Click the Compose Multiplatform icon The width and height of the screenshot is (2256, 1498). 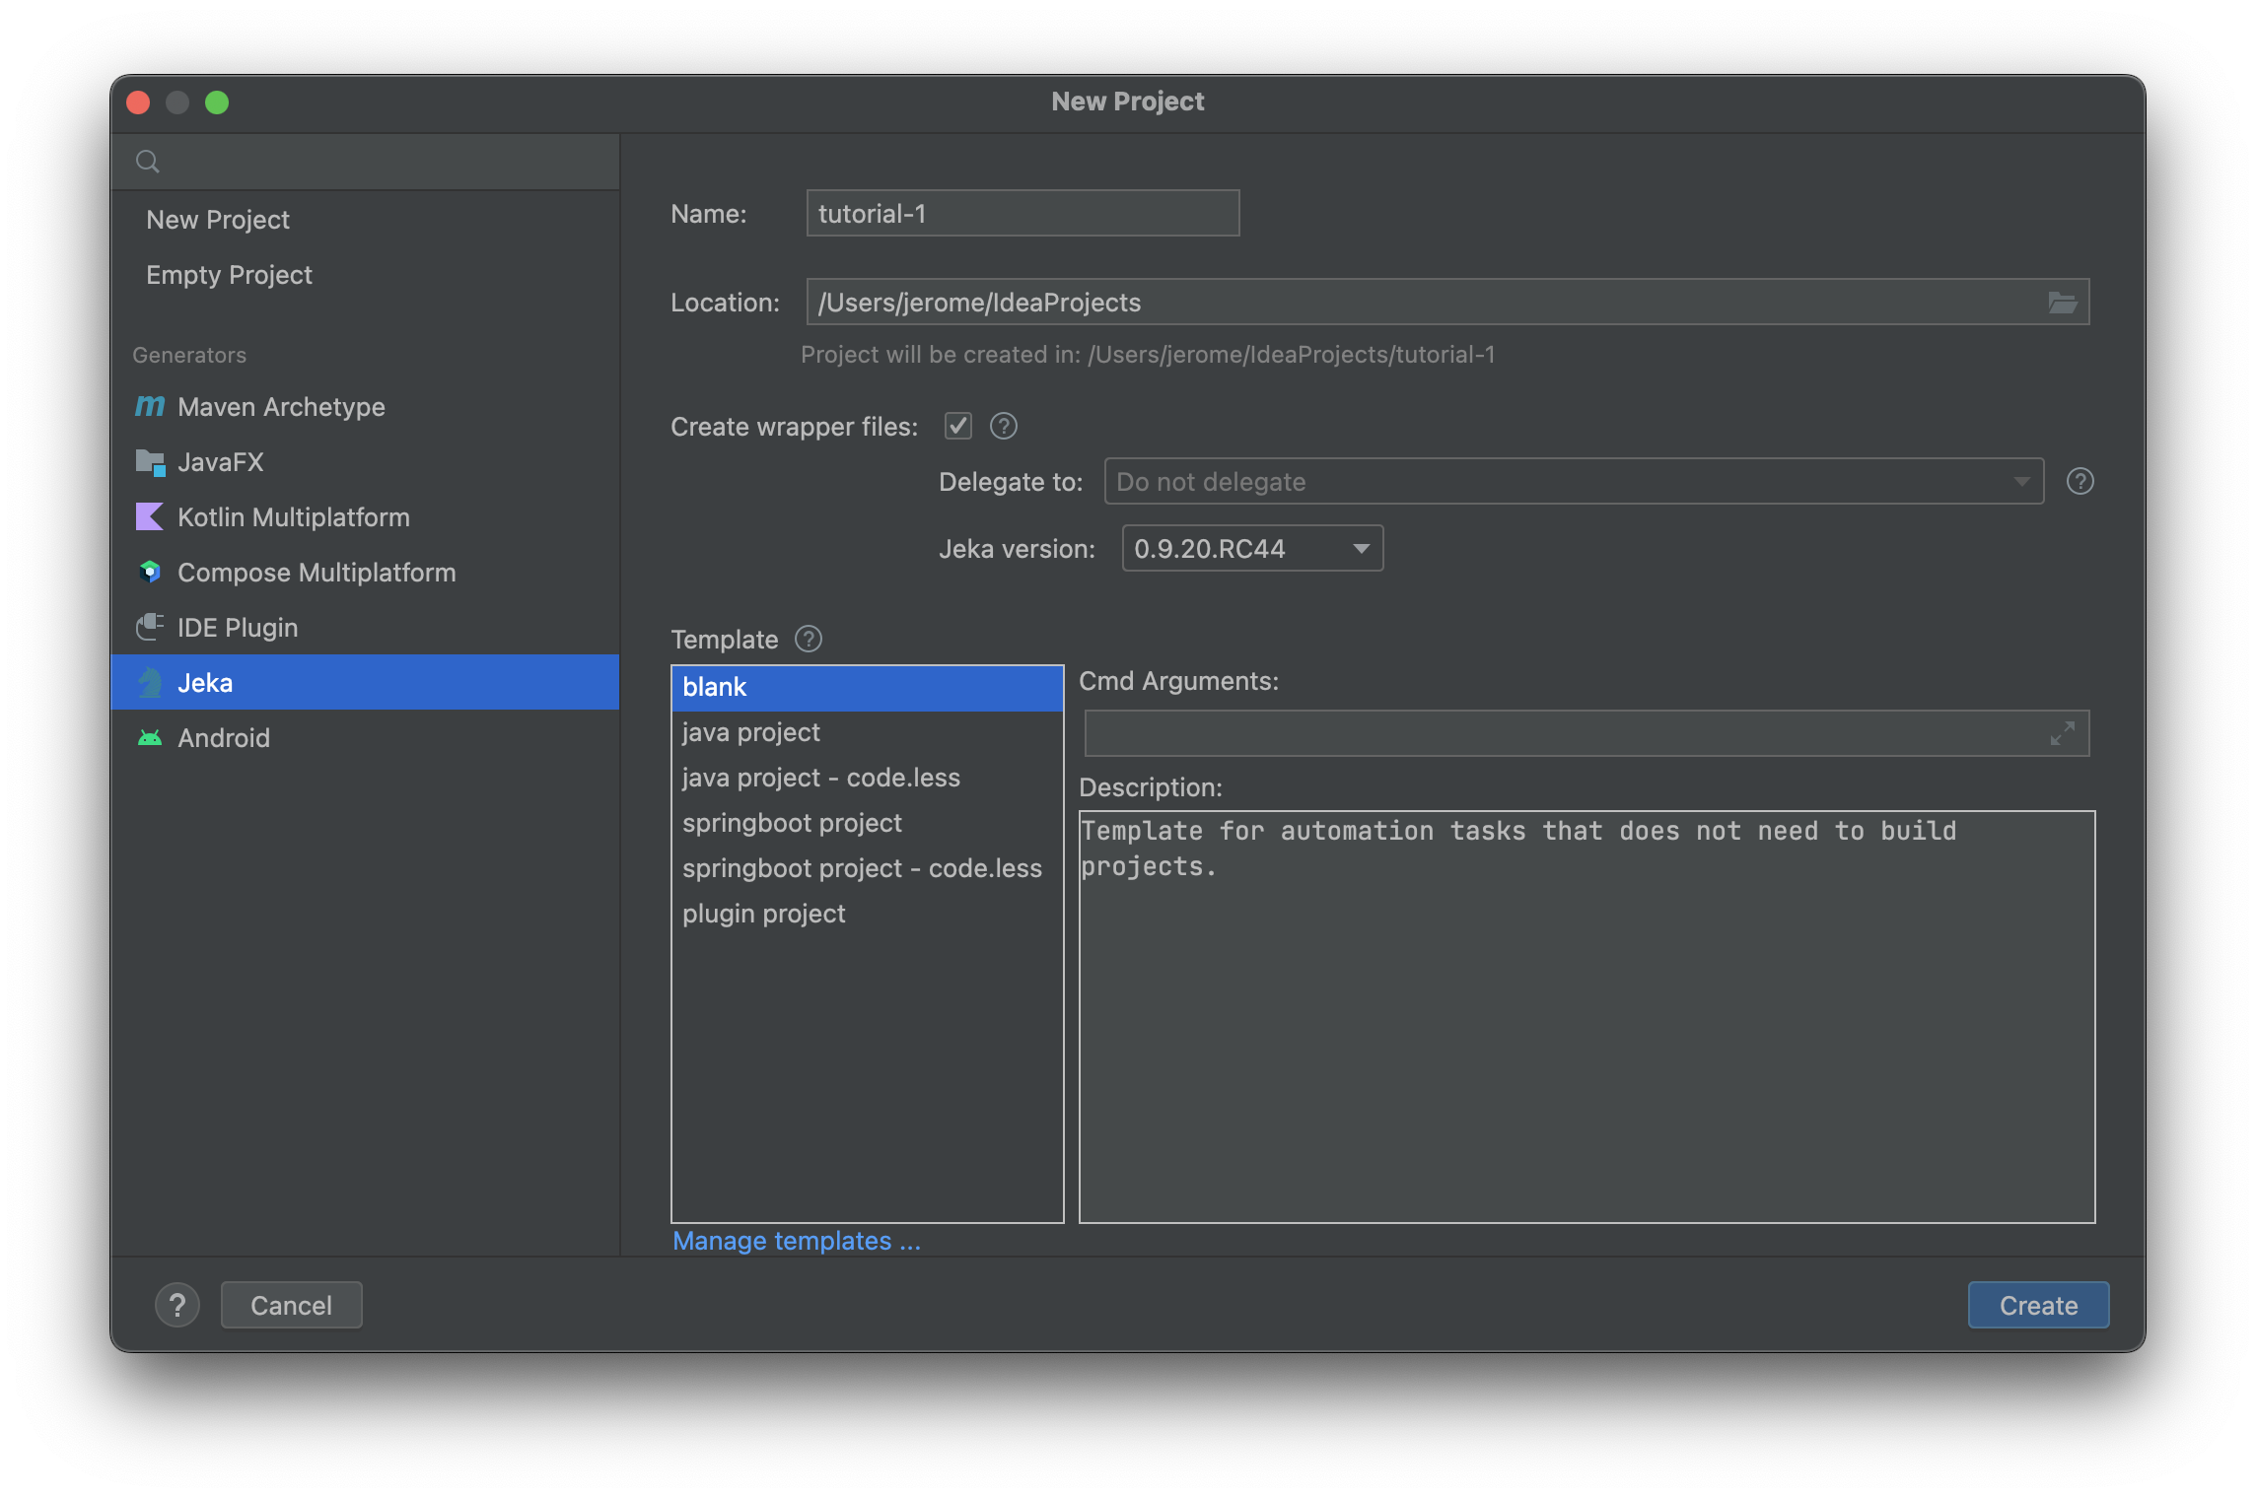(150, 572)
